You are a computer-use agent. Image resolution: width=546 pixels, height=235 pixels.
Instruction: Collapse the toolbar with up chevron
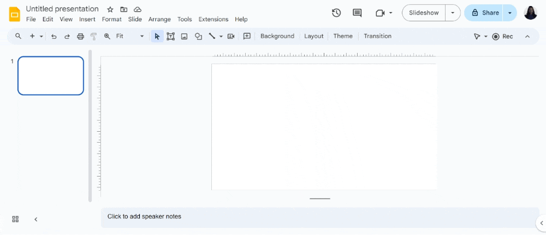tap(527, 36)
